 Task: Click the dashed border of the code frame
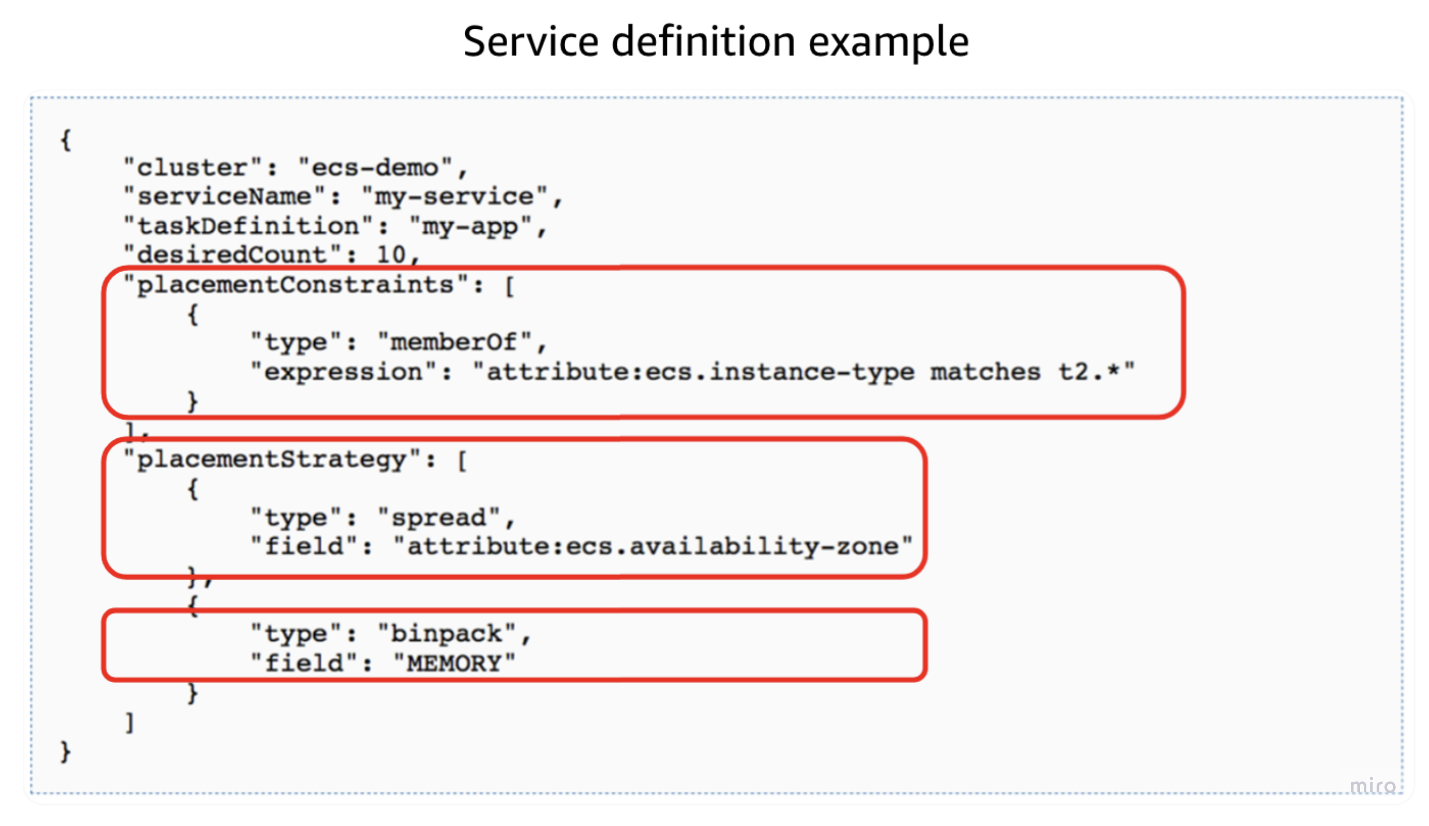(714, 96)
